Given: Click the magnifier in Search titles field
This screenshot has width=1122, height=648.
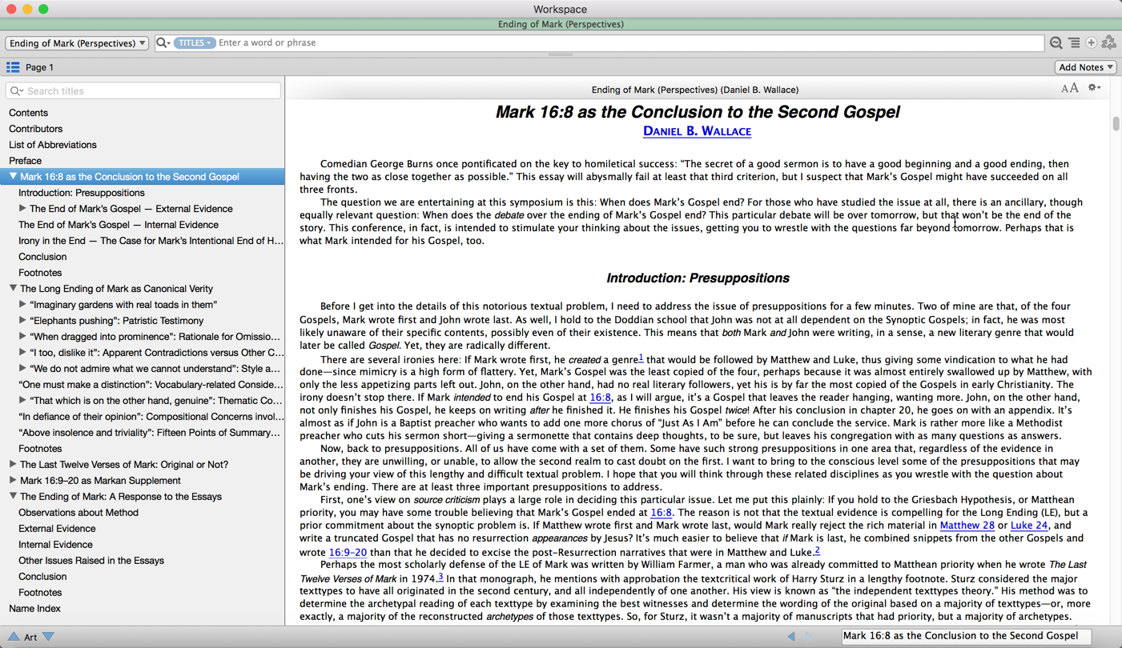Looking at the screenshot, I should click(17, 91).
